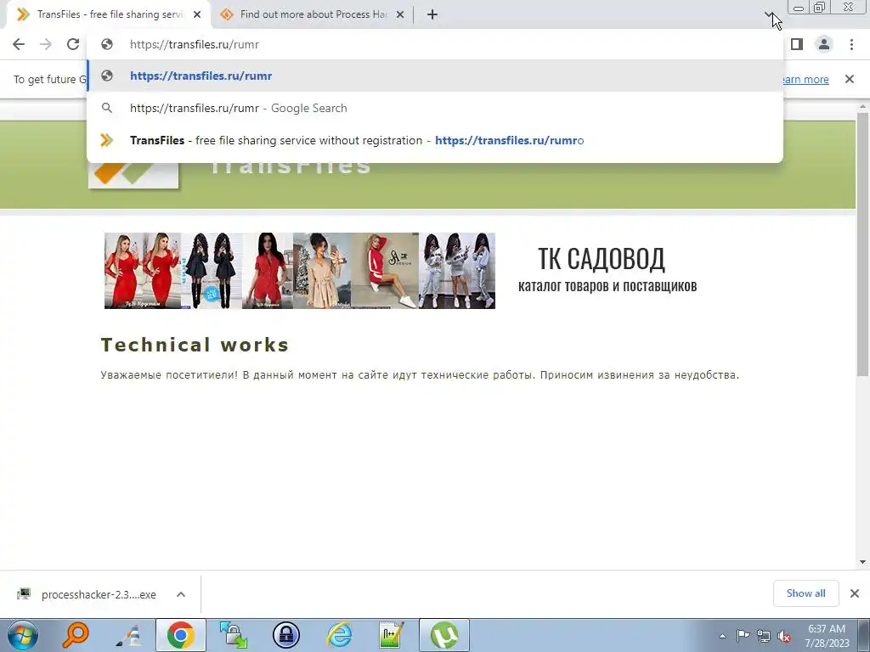
Task: Open a new tab with the plus button
Action: pos(432,15)
